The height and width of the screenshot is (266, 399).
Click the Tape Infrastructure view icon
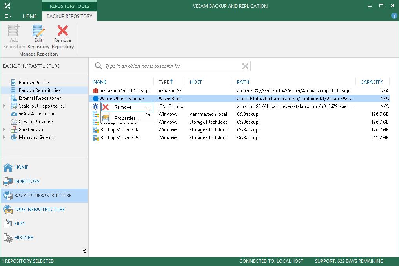(7, 210)
